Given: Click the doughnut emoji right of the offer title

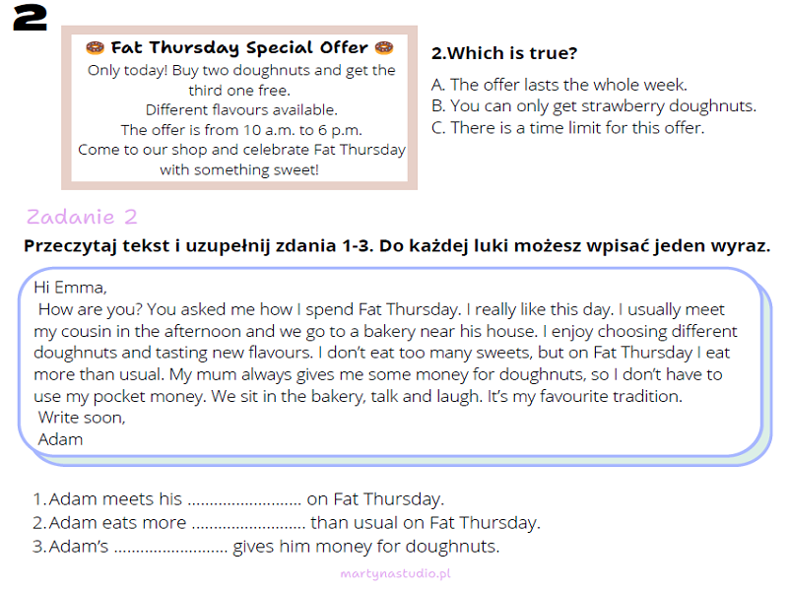Looking at the screenshot, I should tap(384, 47).
